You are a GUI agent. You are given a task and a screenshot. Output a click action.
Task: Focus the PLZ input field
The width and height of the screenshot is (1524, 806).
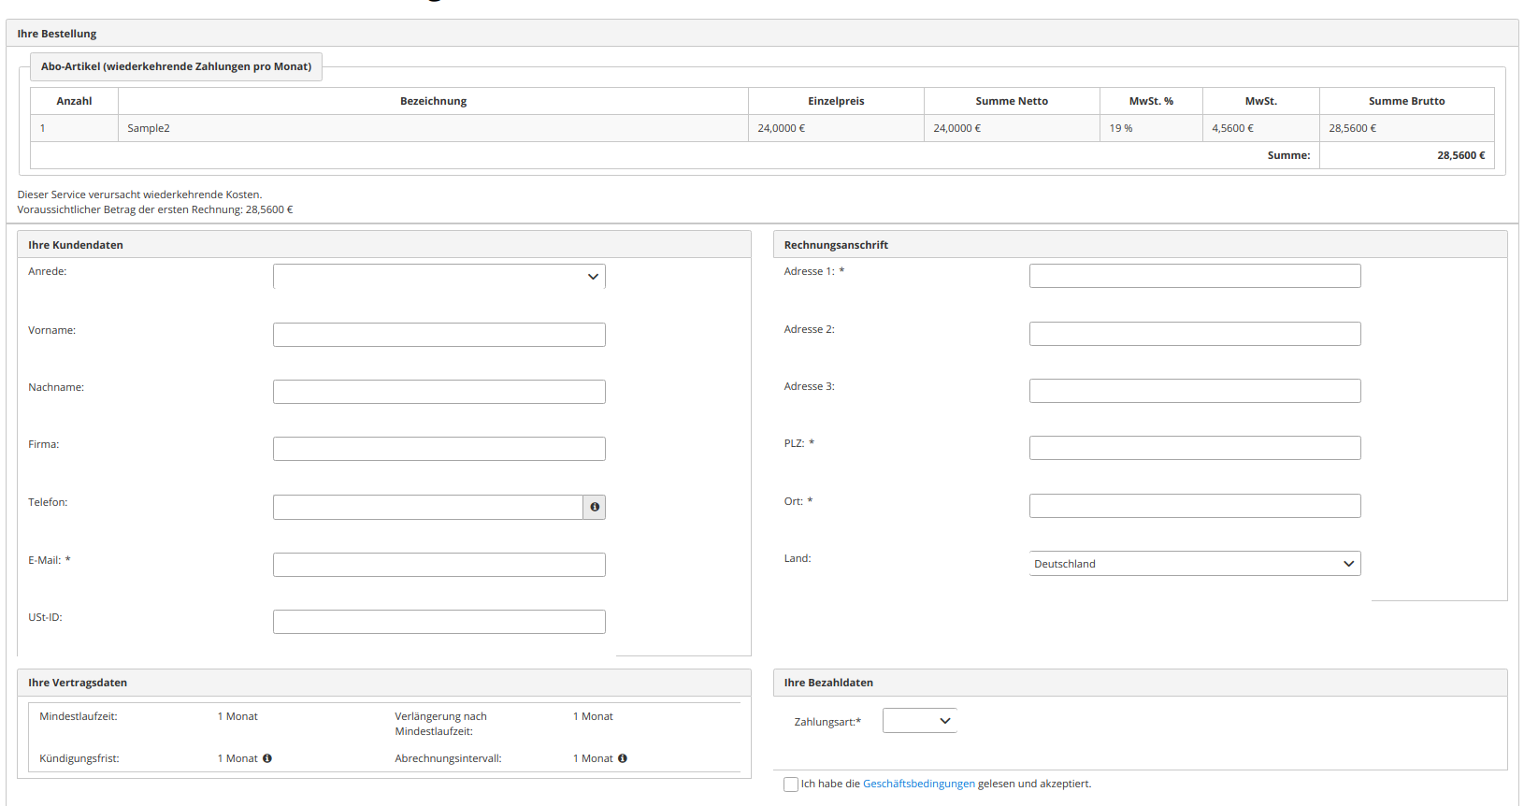pos(1194,448)
